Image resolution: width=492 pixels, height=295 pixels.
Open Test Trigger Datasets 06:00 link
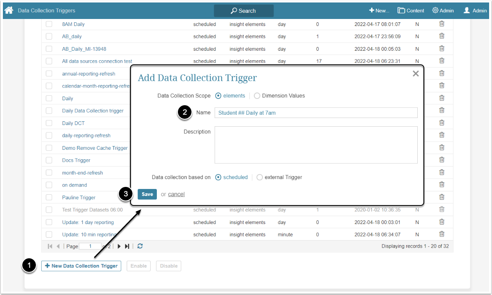(x=92, y=210)
